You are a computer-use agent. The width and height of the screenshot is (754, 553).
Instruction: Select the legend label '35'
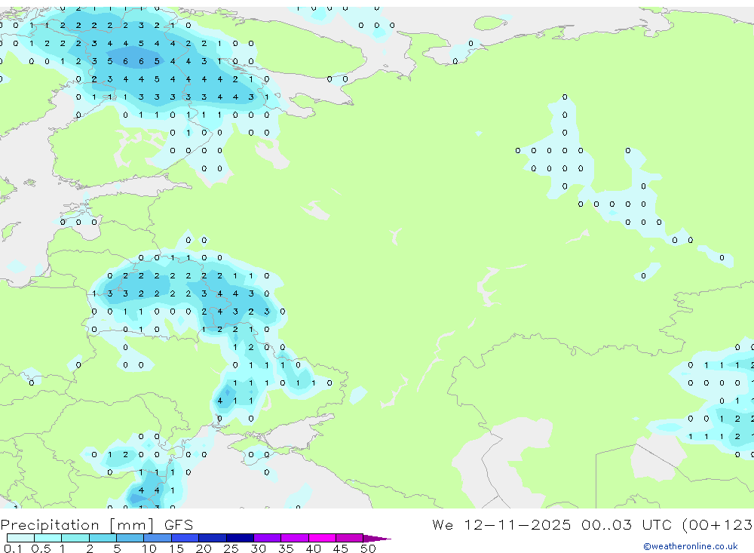coord(286,548)
